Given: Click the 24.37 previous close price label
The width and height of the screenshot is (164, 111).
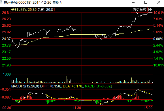Looking at the screenshot, I should tap(7, 39).
